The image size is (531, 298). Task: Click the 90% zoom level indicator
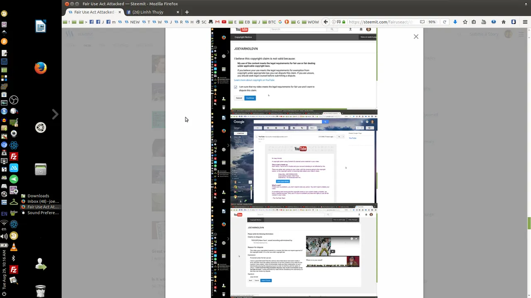[432, 22]
